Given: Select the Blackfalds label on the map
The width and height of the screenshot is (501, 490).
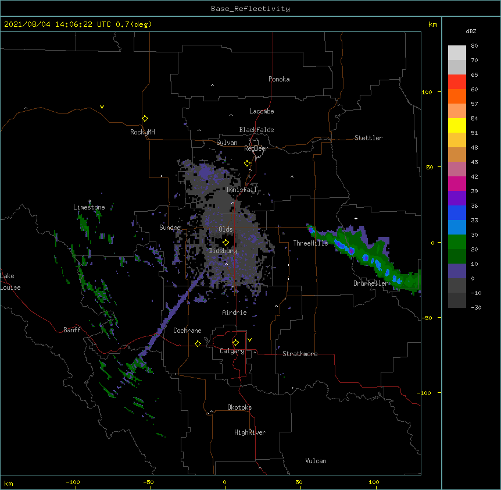Looking at the screenshot, I should coord(256,130).
